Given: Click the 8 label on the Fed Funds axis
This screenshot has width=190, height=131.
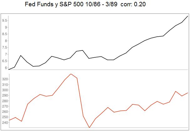Looking at the screenshot, I should coord(6,41).
